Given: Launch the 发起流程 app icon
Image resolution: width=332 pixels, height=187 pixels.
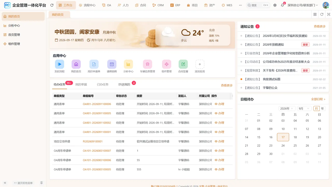Looking at the screenshot, I should point(59,64).
